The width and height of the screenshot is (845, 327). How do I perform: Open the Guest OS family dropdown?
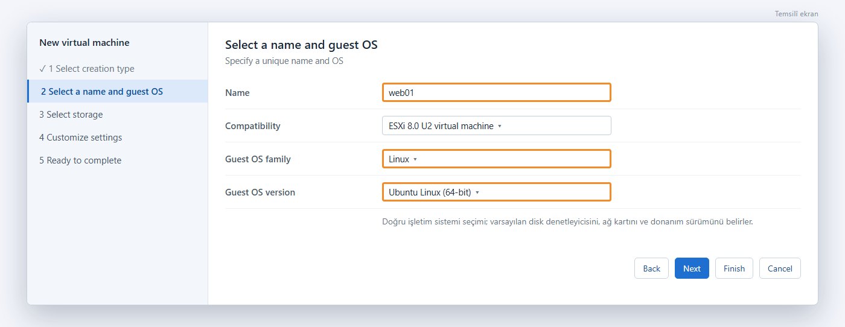(497, 159)
